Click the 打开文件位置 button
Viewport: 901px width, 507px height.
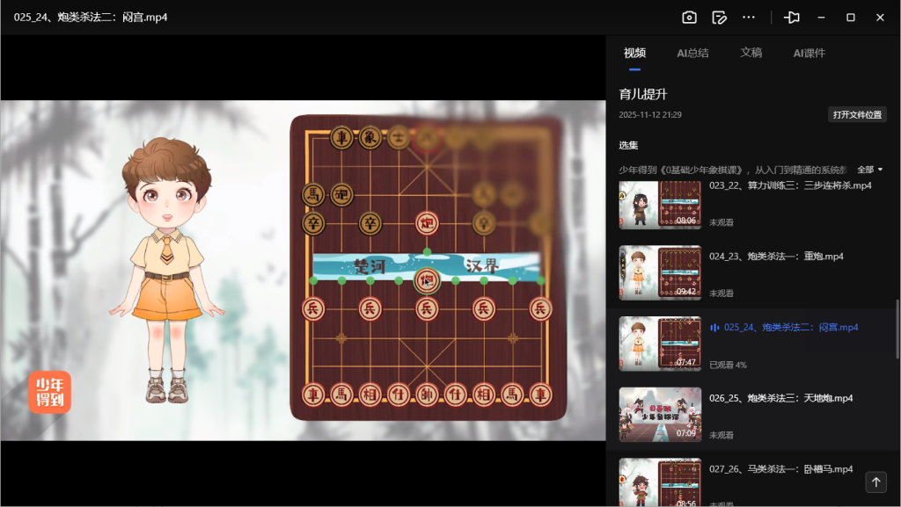pos(857,115)
